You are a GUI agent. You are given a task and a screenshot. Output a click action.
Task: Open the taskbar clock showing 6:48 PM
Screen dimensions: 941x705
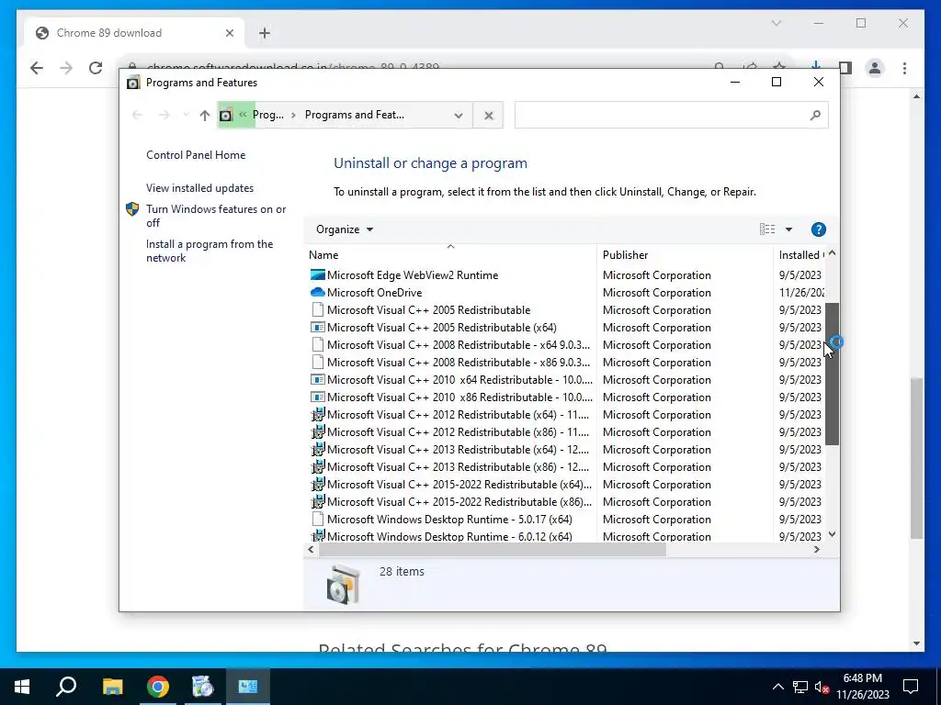point(862,687)
